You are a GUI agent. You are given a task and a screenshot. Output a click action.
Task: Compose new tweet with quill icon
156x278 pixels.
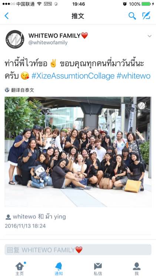pos(146,16)
